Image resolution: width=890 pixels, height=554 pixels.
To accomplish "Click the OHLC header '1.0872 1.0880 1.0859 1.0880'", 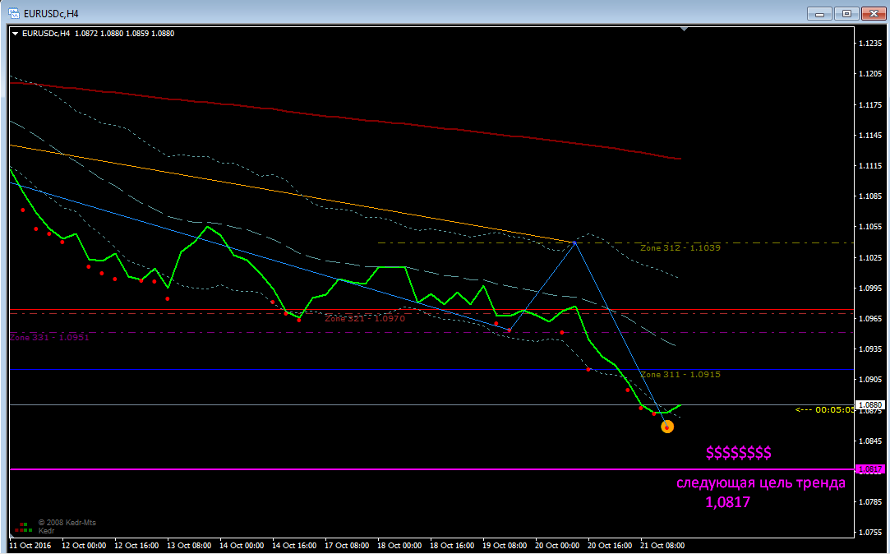I will [x=124, y=34].
